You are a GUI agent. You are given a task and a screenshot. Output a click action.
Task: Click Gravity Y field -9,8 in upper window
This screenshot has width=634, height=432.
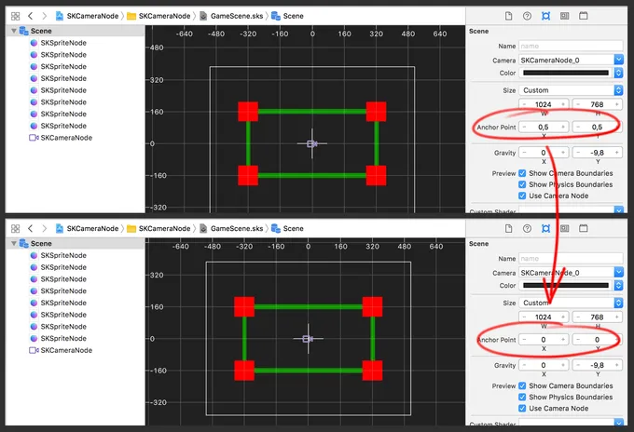598,153
